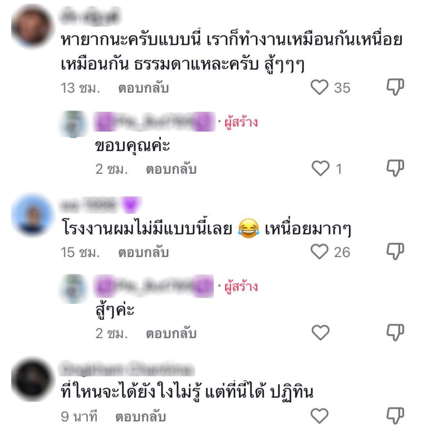Like the comment posted 9 minutes ago
Screen dimensions: 421x434
319,416
